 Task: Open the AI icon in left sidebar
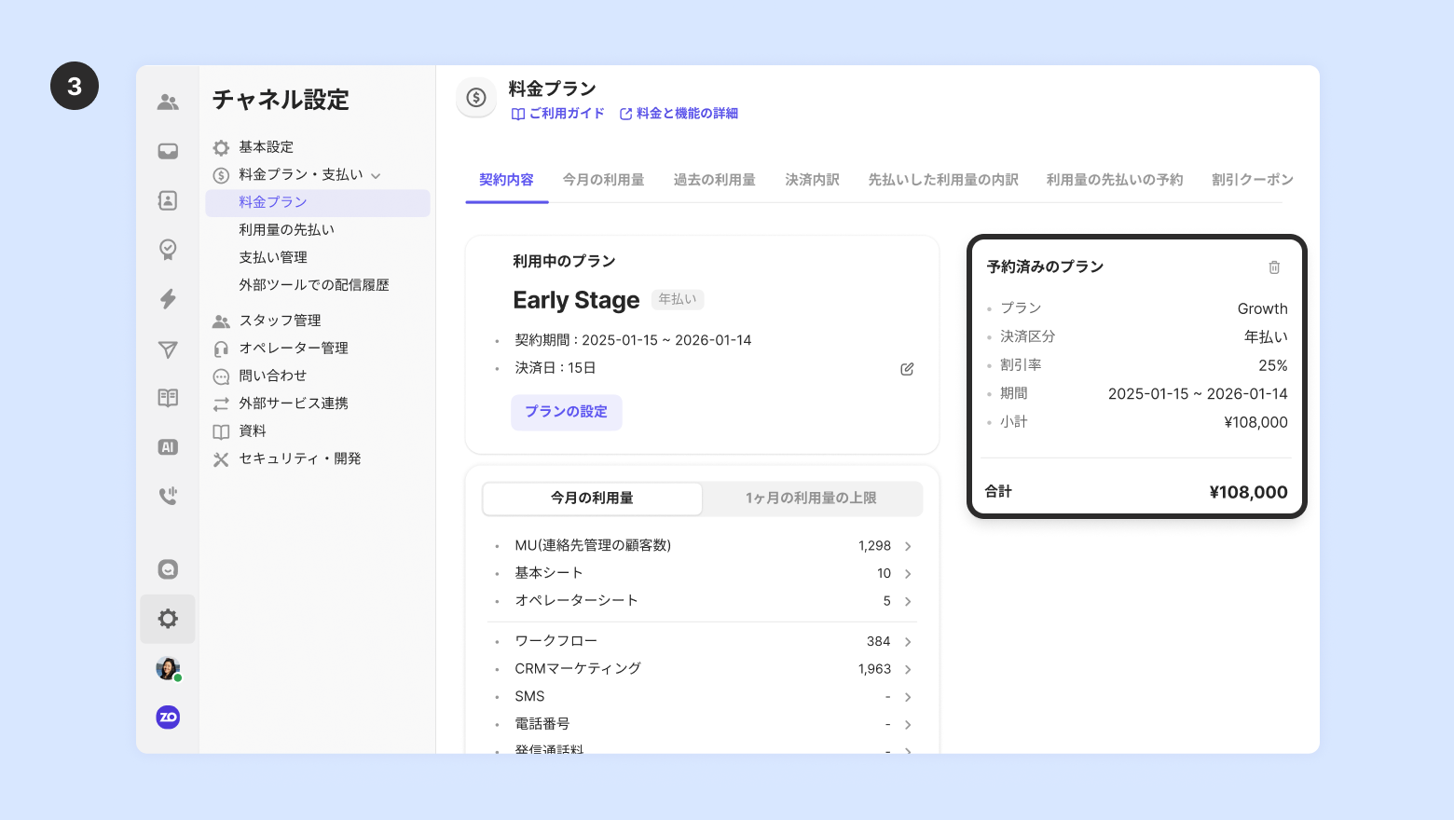click(168, 447)
